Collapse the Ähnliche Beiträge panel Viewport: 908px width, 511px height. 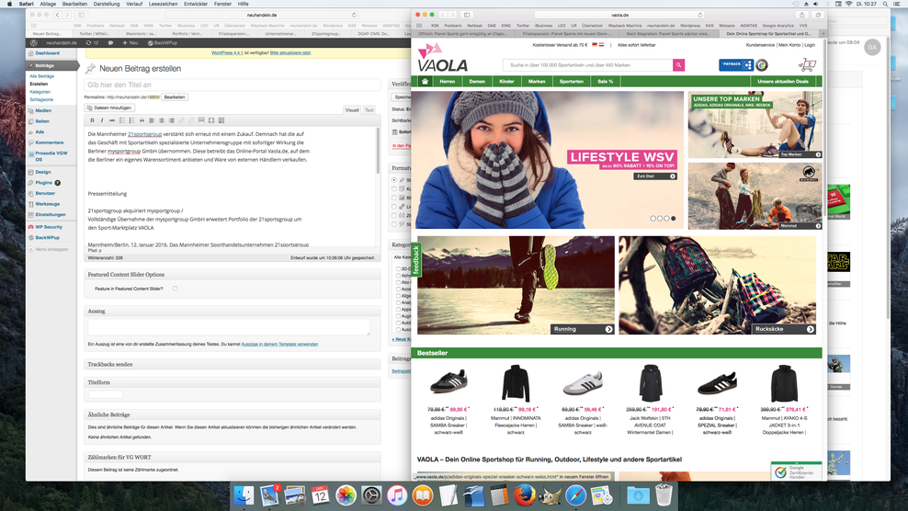pos(233,414)
